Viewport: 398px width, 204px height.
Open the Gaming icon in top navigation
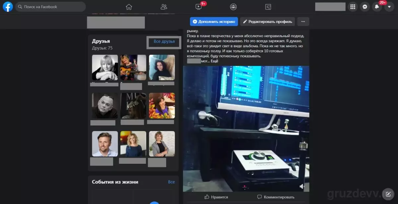pyautogui.click(x=268, y=7)
